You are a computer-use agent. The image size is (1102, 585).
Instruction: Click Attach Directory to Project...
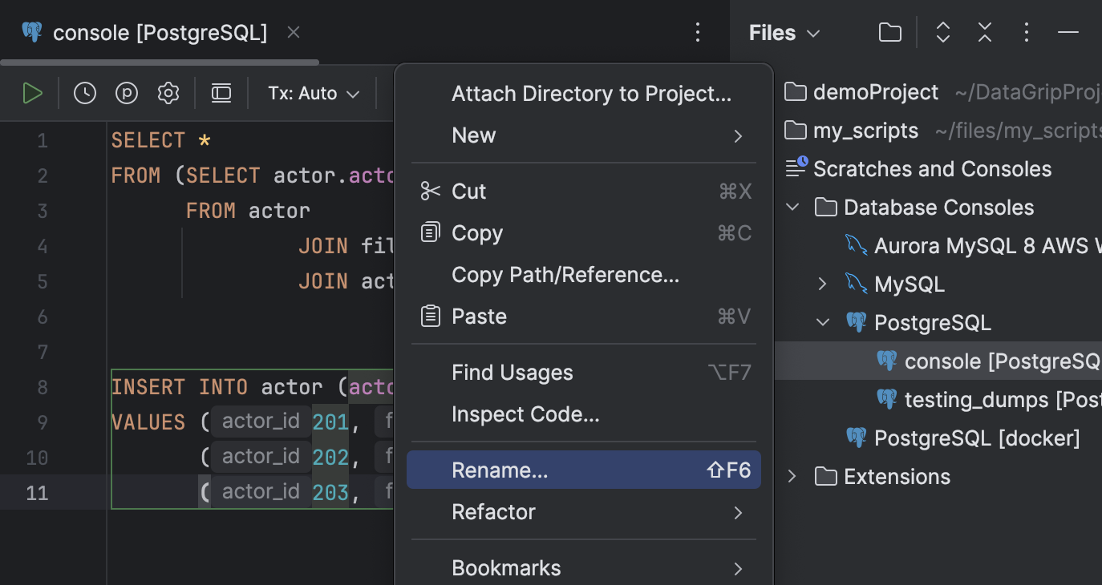pyautogui.click(x=591, y=93)
